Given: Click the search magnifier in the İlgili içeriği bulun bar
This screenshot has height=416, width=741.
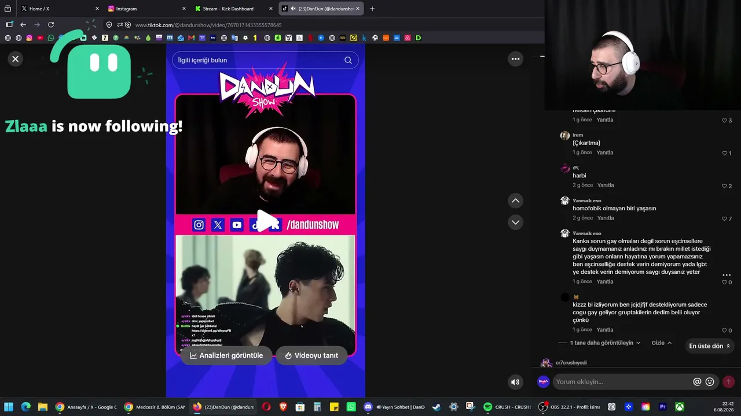Looking at the screenshot, I should [x=348, y=60].
